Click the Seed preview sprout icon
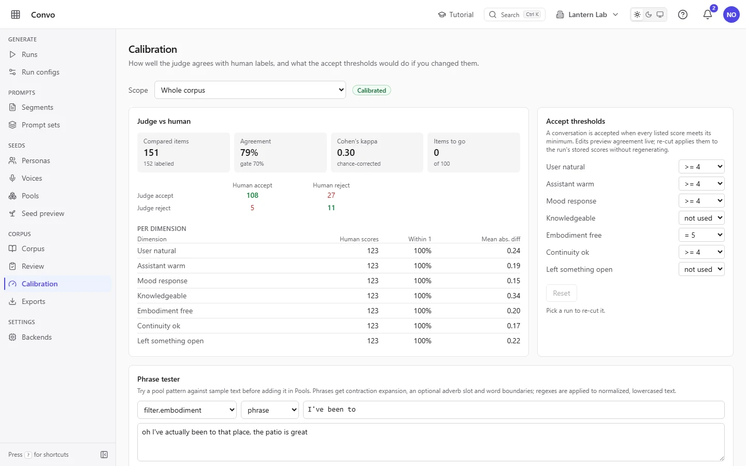The height and width of the screenshot is (466, 746). (x=12, y=213)
